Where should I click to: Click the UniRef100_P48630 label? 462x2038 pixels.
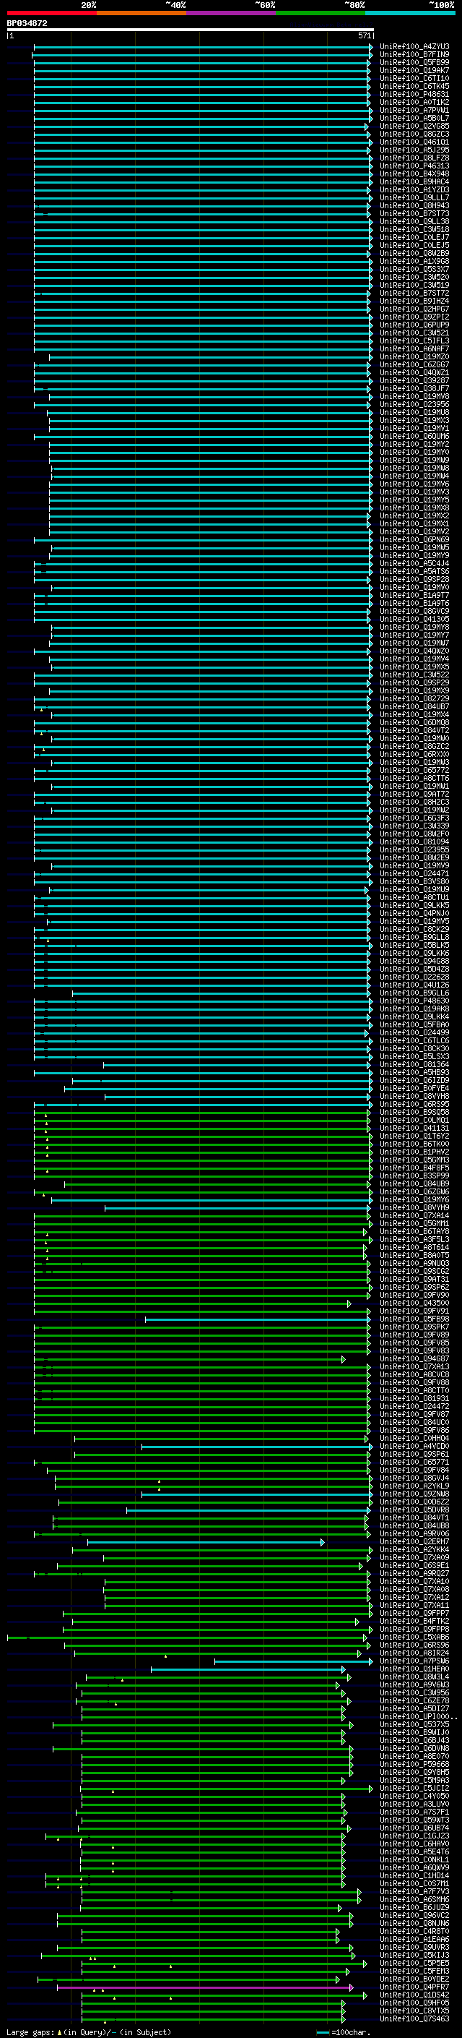pyautogui.click(x=414, y=1001)
